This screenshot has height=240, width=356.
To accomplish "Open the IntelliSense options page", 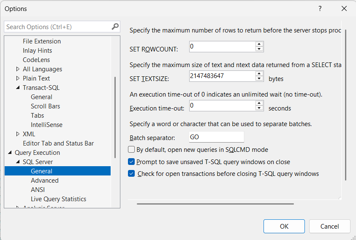I will point(46,125).
